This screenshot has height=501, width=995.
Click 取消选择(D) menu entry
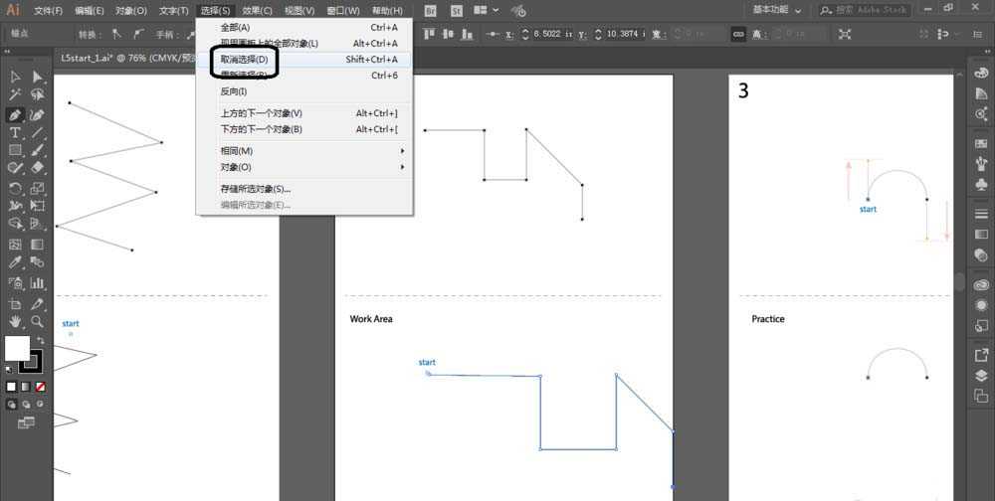[x=244, y=60]
